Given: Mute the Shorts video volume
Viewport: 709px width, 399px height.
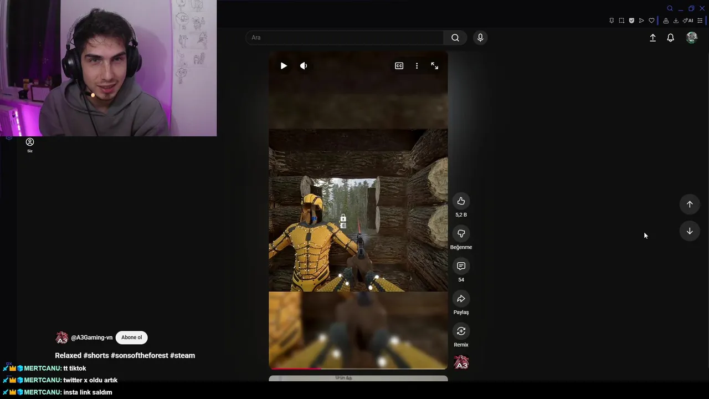Looking at the screenshot, I should tap(304, 66).
